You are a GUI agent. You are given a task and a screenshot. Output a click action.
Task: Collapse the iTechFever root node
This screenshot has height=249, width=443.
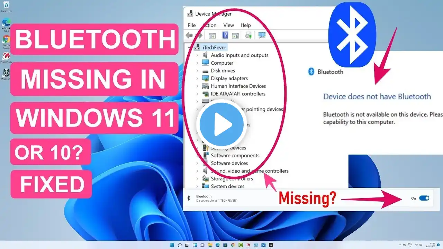[x=189, y=47]
